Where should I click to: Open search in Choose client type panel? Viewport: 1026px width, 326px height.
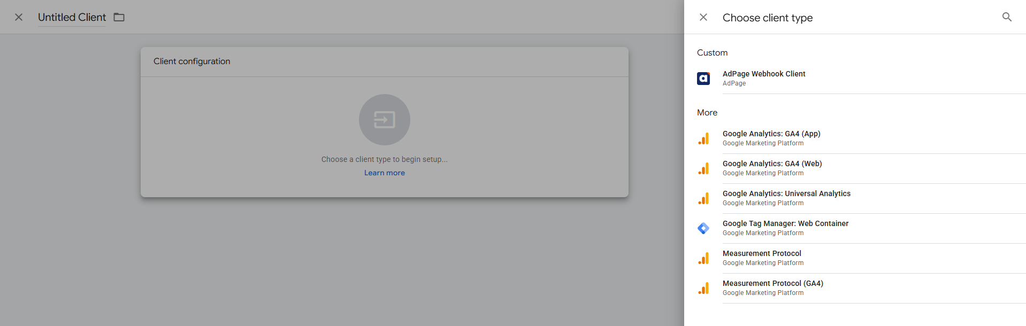pos(1006,17)
